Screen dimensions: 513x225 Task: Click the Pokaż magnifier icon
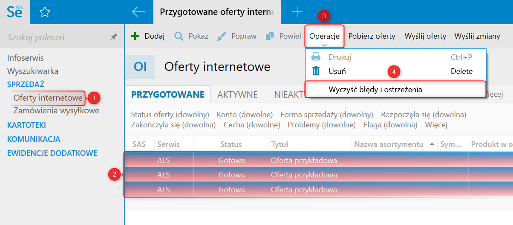pos(179,36)
